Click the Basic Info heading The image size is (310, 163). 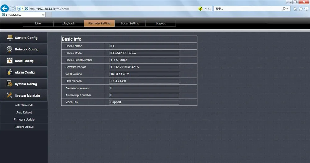[x=72, y=39]
